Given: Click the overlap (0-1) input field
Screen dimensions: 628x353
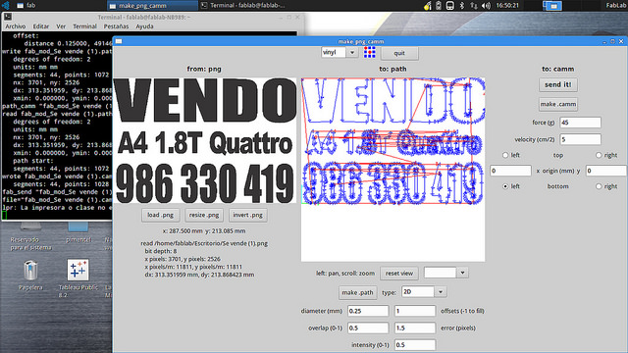Looking at the screenshot, I should (368, 328).
